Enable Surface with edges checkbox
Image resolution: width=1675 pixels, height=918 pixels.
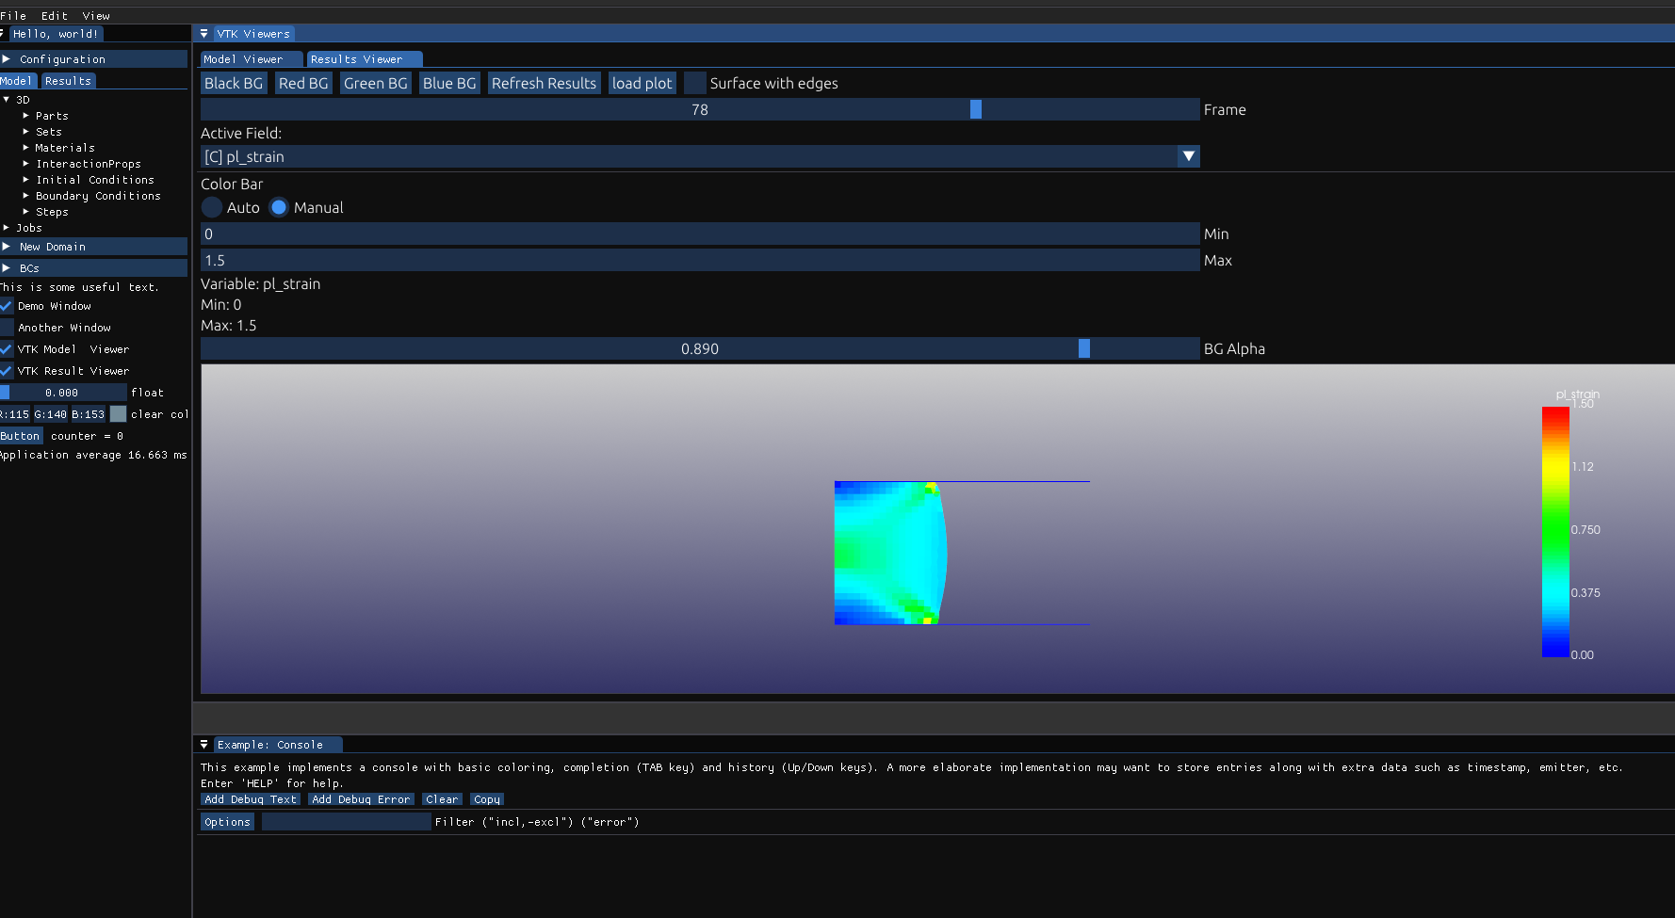pos(695,84)
